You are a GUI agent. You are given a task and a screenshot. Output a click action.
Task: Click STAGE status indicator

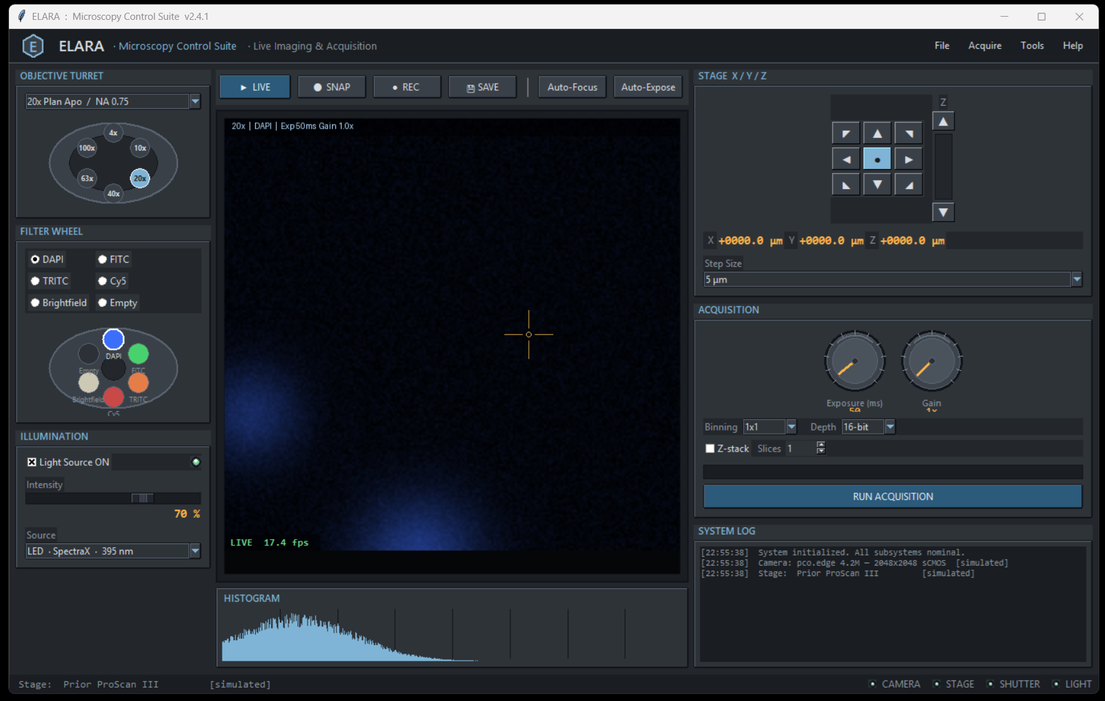[954, 684]
